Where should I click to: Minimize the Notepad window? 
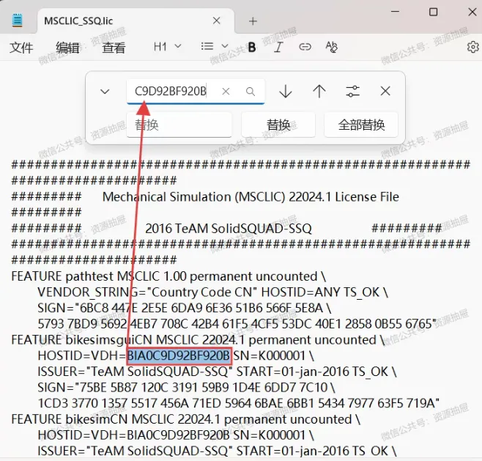coord(395,12)
